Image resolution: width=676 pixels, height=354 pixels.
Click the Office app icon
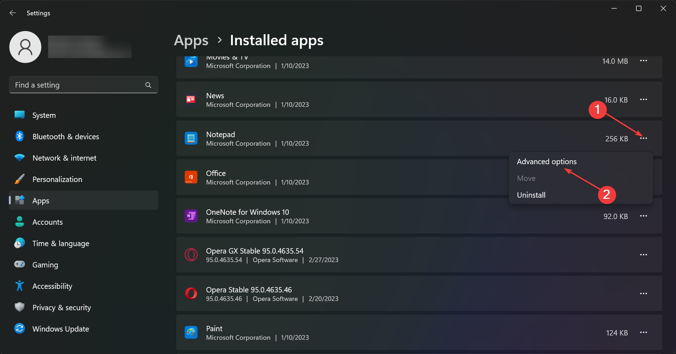pyautogui.click(x=191, y=177)
